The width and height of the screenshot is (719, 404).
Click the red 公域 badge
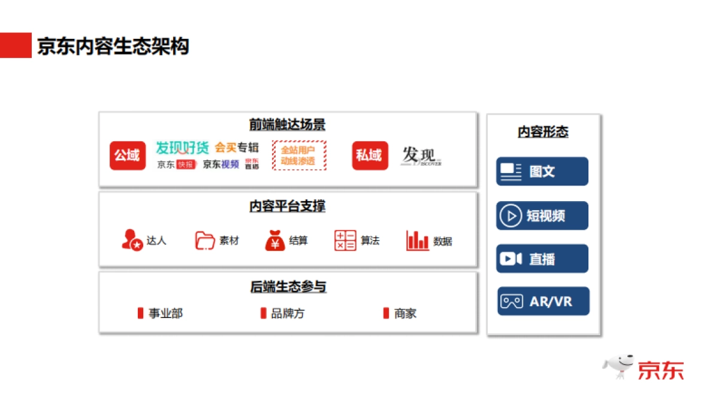pos(127,156)
